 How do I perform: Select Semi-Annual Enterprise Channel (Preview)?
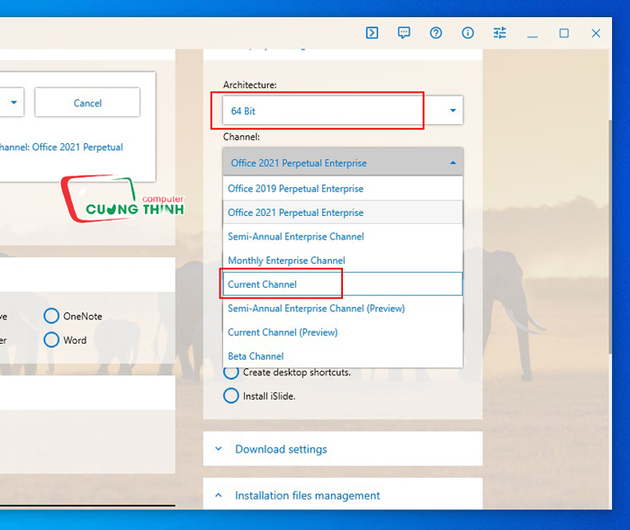click(343, 309)
